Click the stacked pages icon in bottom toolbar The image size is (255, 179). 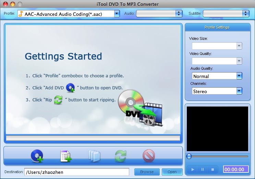coord(94,156)
